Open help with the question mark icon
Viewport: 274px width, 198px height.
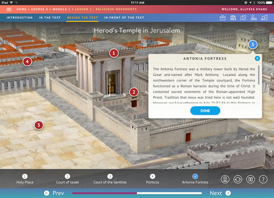coord(263,180)
